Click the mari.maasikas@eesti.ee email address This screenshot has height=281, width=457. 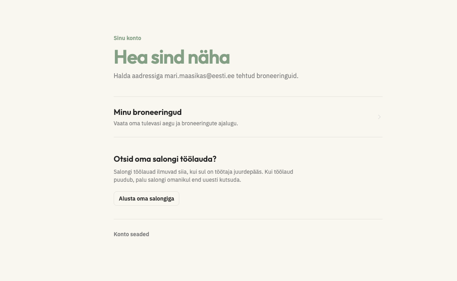[x=199, y=76]
